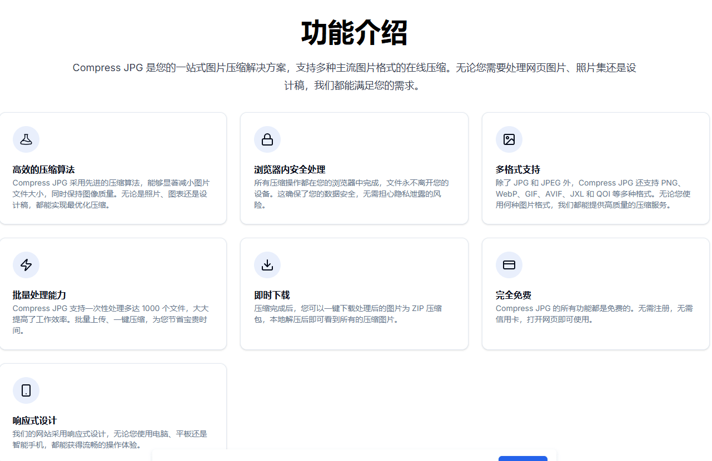The height and width of the screenshot is (461, 712).
Task: Select the 即时下载 feature card
Action: click(x=354, y=294)
